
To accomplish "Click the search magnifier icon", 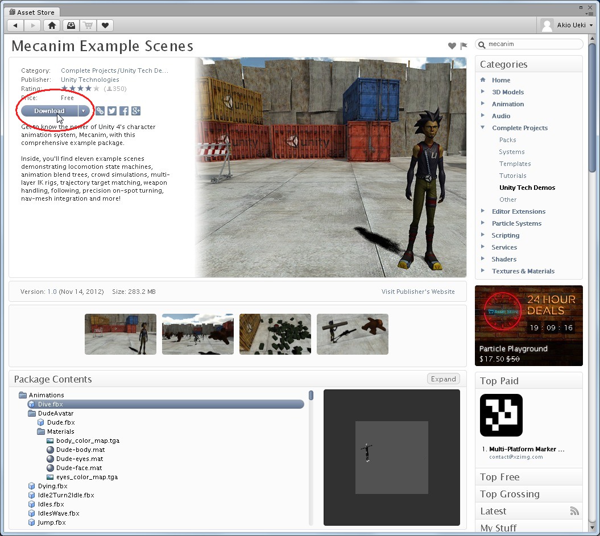I will click(x=482, y=45).
